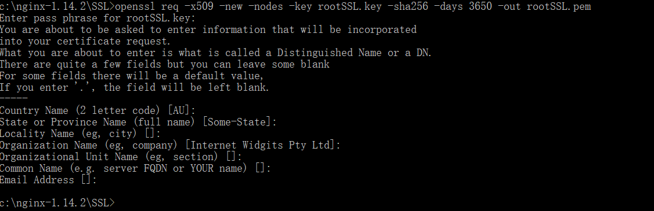The height and width of the screenshot is (211, 654).
Task: Click the Organizational Unit Name prompt
Action: click(x=121, y=157)
